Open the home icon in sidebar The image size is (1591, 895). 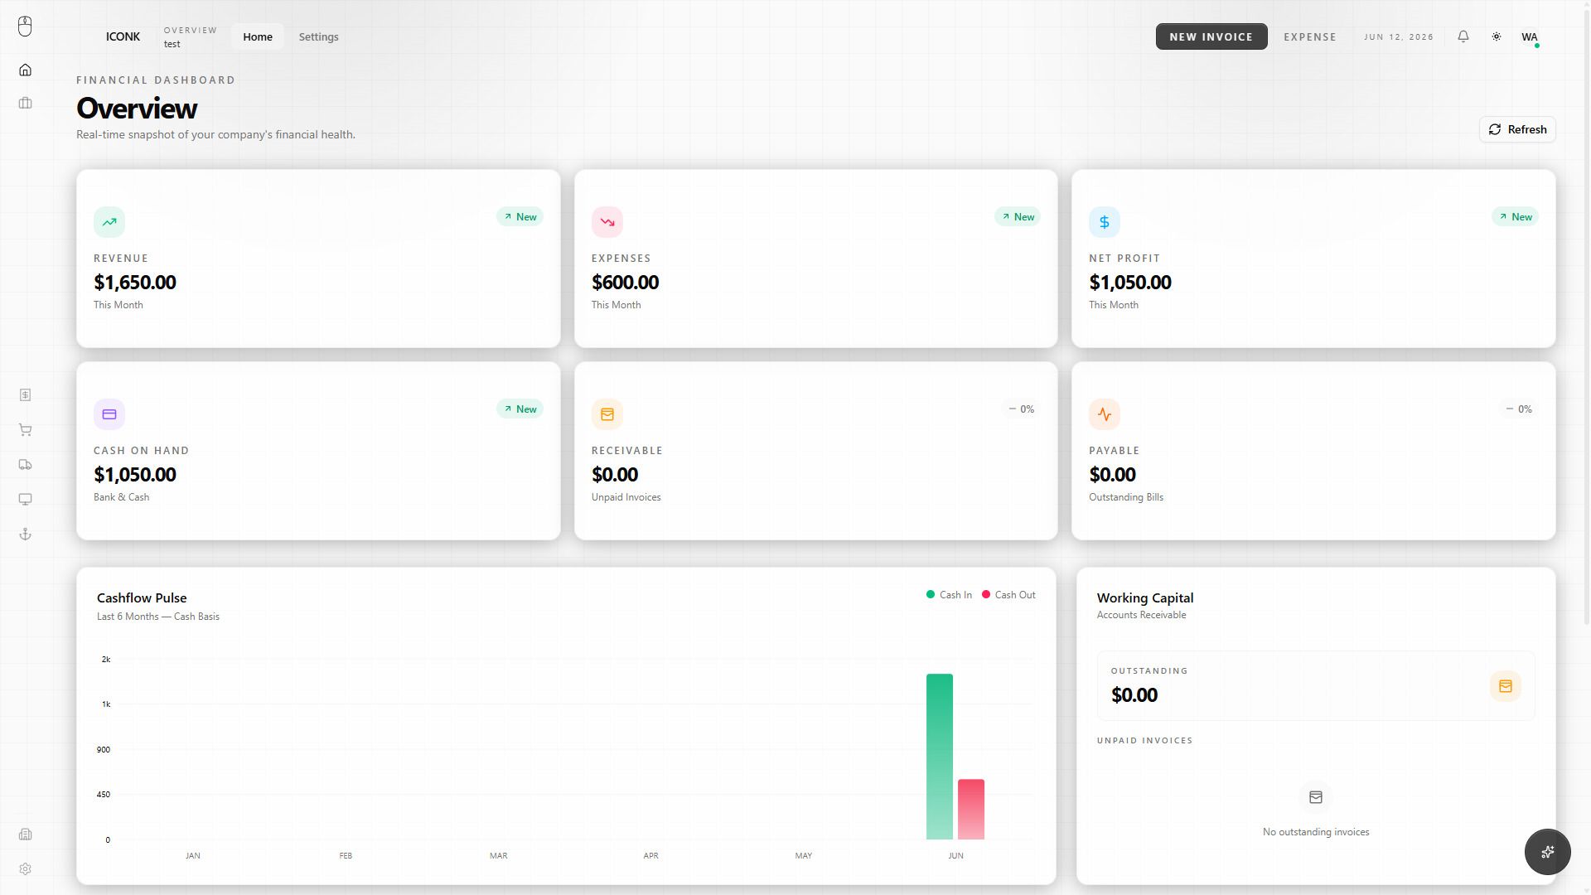pyautogui.click(x=25, y=70)
